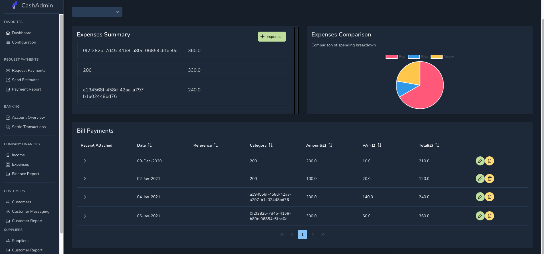
Task: Expand the 09-Dec-2020 payment row
Action: tap(85, 161)
